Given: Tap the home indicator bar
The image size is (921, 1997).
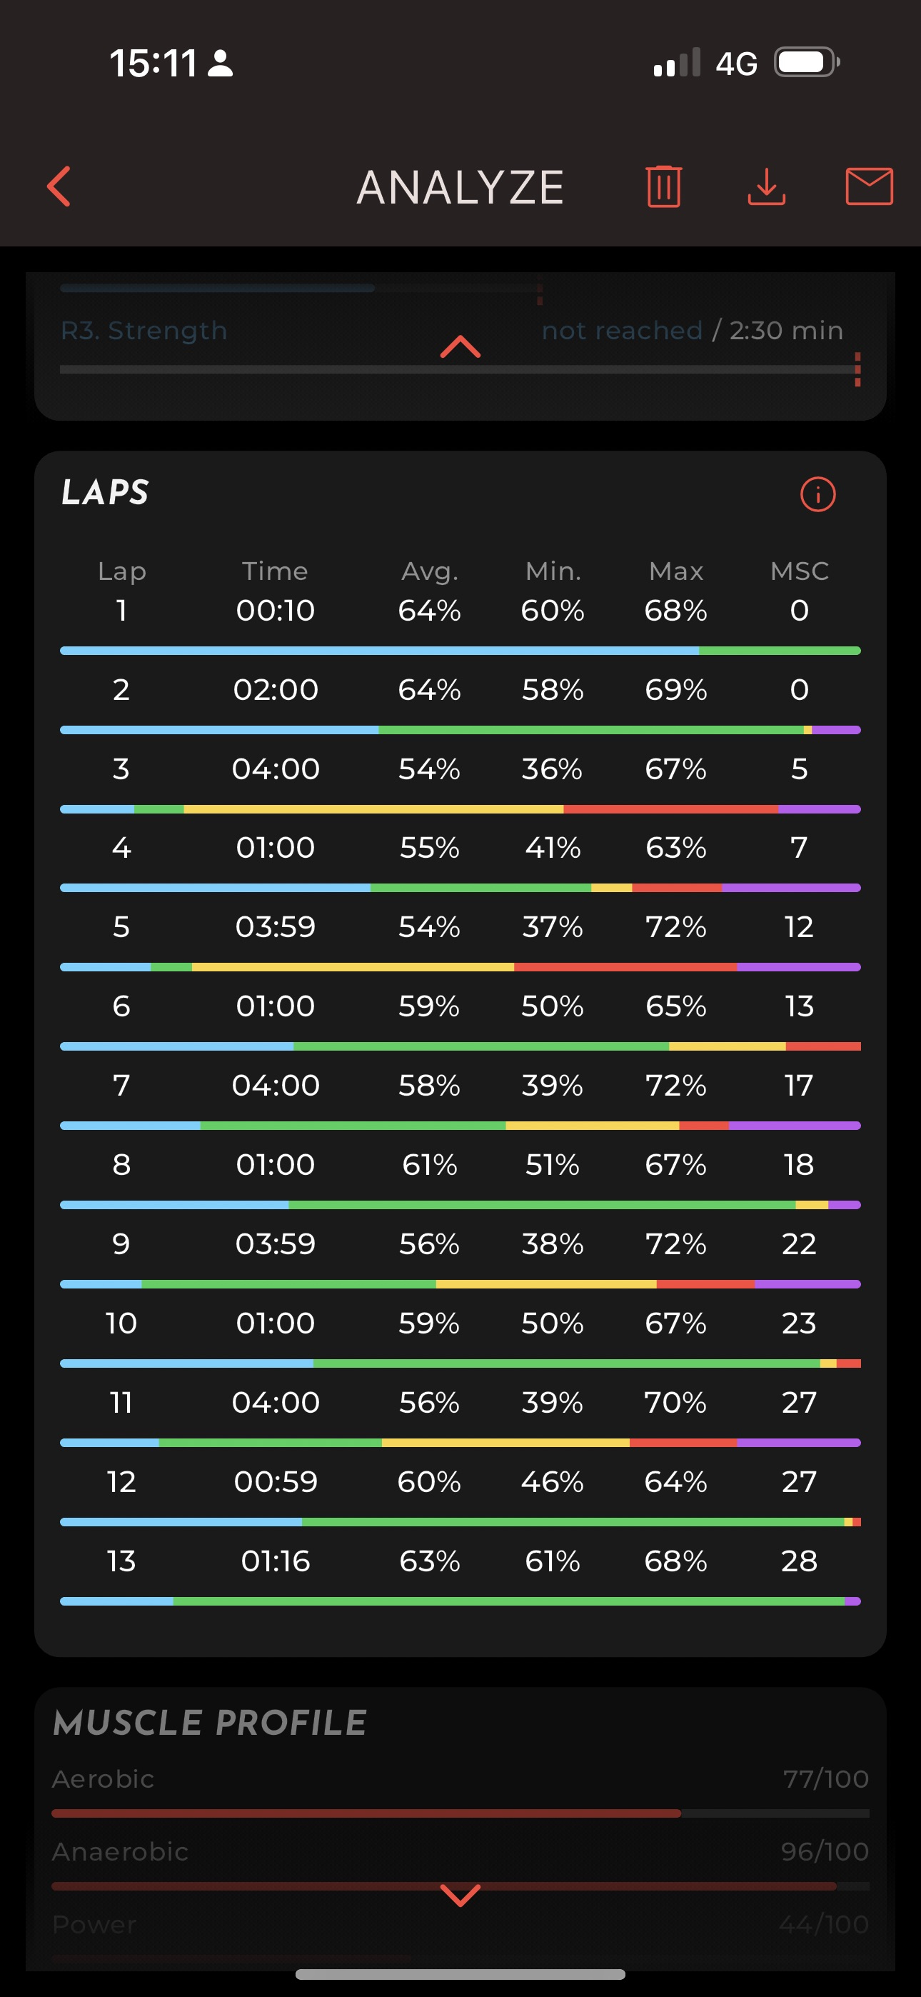Looking at the screenshot, I should (x=460, y=1973).
